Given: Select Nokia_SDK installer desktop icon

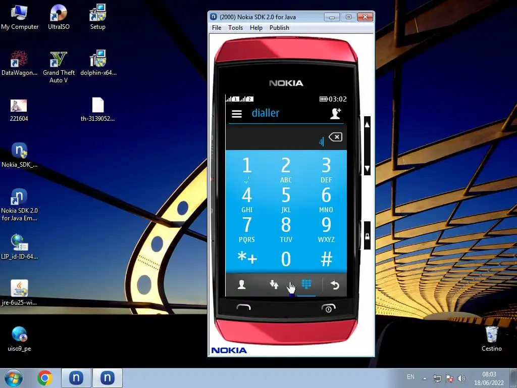Looking at the screenshot, I should click(19, 155).
